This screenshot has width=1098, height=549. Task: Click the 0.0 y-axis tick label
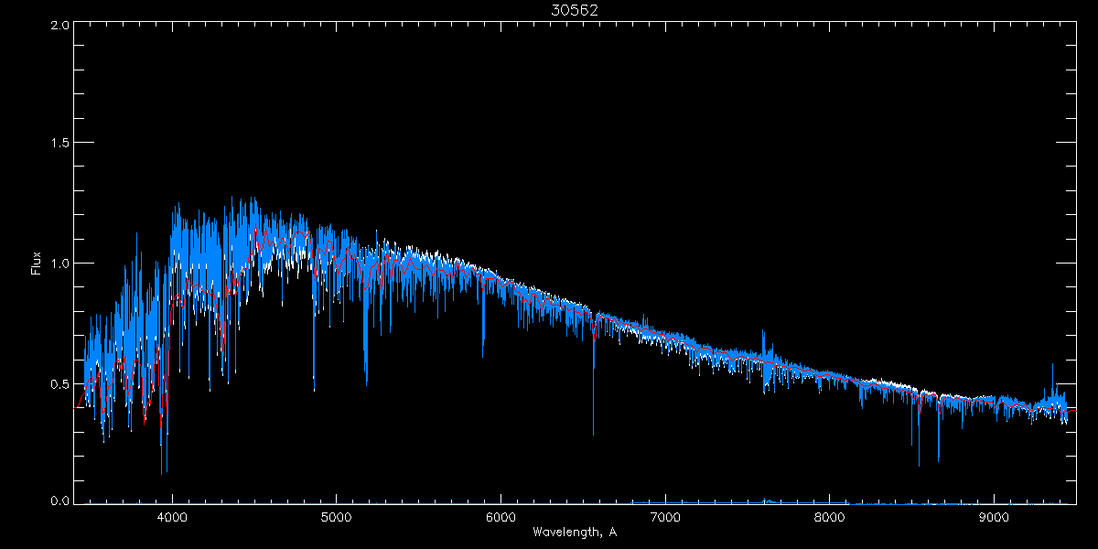[x=59, y=501]
